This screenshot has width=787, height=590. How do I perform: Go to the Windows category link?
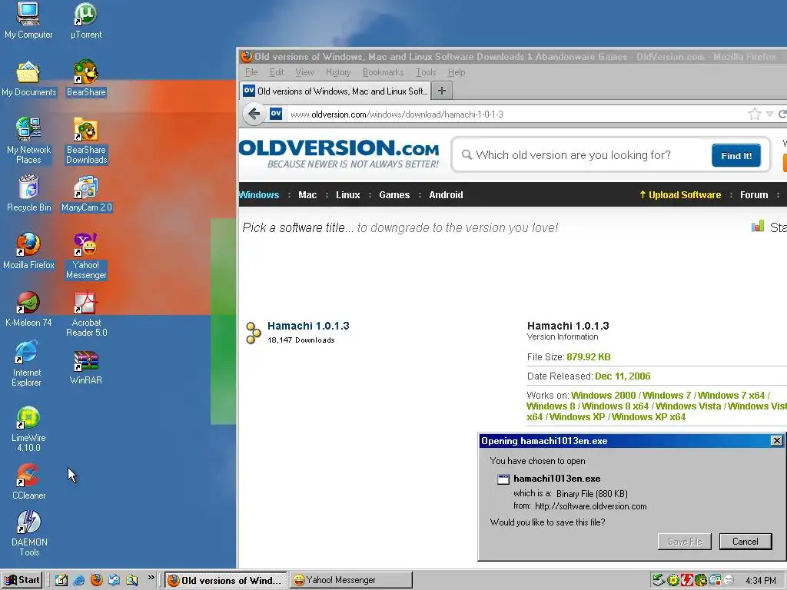(258, 194)
